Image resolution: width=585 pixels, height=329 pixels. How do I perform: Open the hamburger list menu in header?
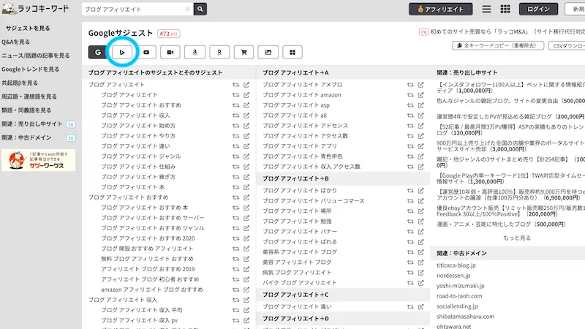pos(486,9)
